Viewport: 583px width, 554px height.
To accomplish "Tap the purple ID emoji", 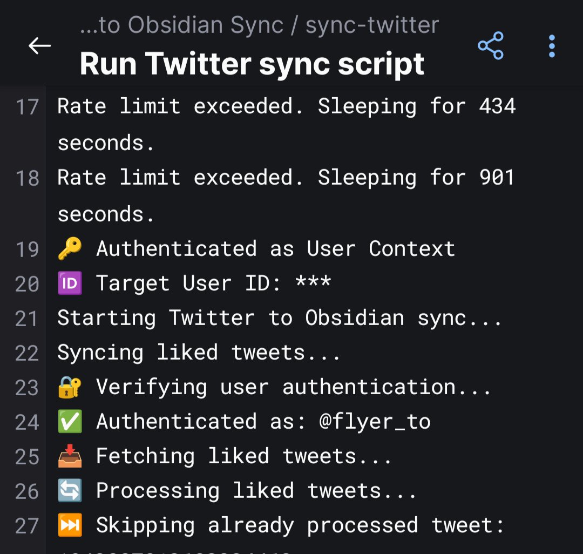I will (x=70, y=283).
